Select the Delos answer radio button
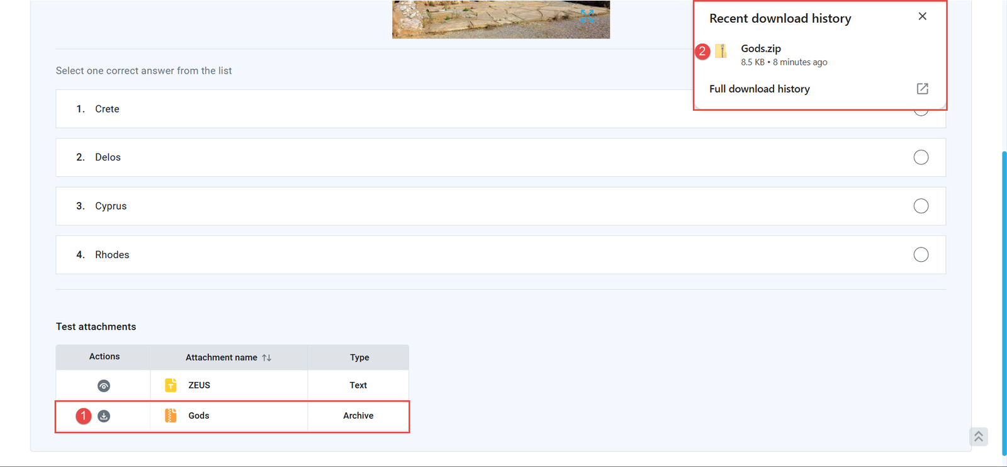The height and width of the screenshot is (467, 1007). tap(921, 157)
